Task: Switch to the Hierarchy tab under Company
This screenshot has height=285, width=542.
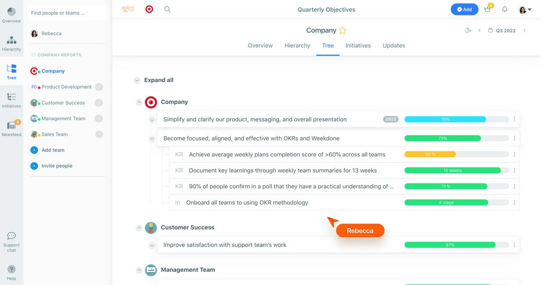Action: click(297, 46)
